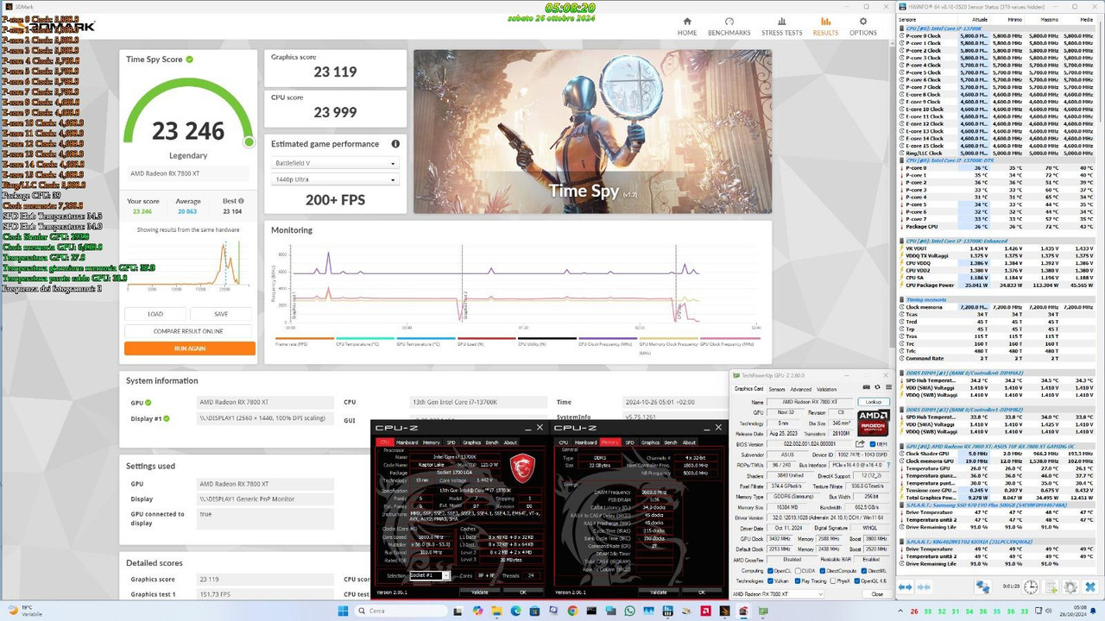Open the Sensors tab in GPU-Z
The height and width of the screenshot is (621, 1105).
(x=775, y=389)
